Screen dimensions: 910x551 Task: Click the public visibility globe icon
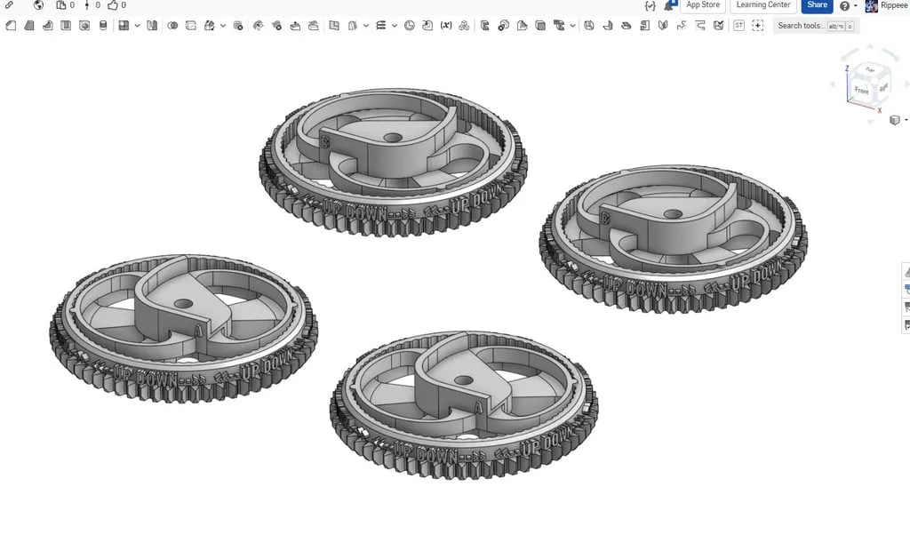pyautogui.click(x=38, y=5)
